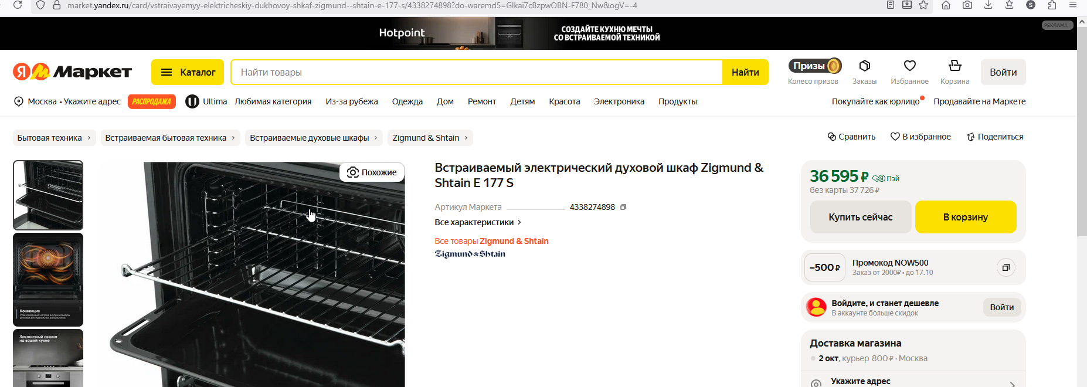Open the Каталог menu button
Image resolution: width=1087 pixels, height=387 pixels.
188,72
